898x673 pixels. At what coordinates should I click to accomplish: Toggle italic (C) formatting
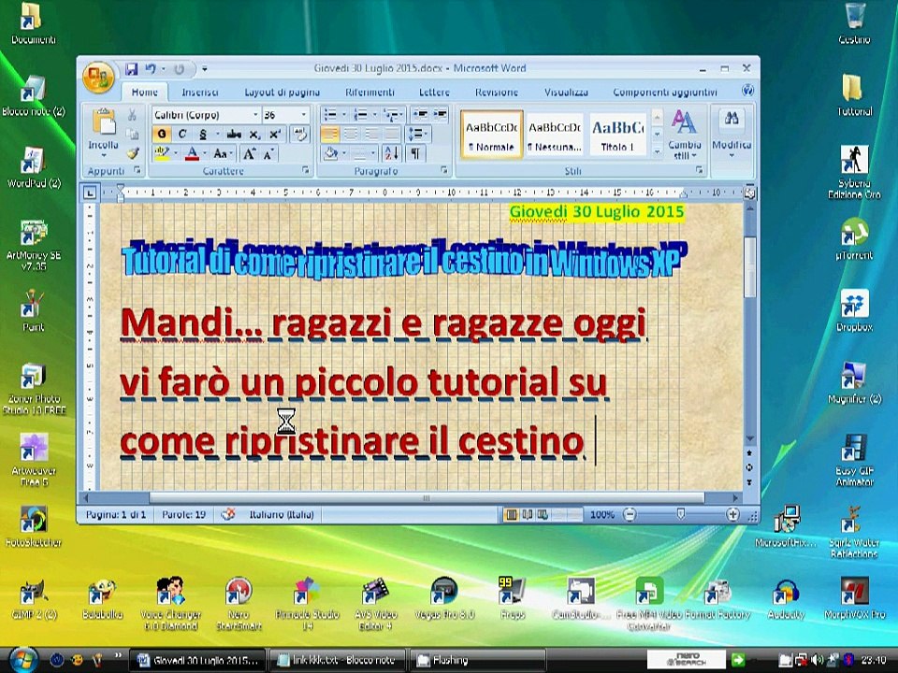[x=182, y=135]
